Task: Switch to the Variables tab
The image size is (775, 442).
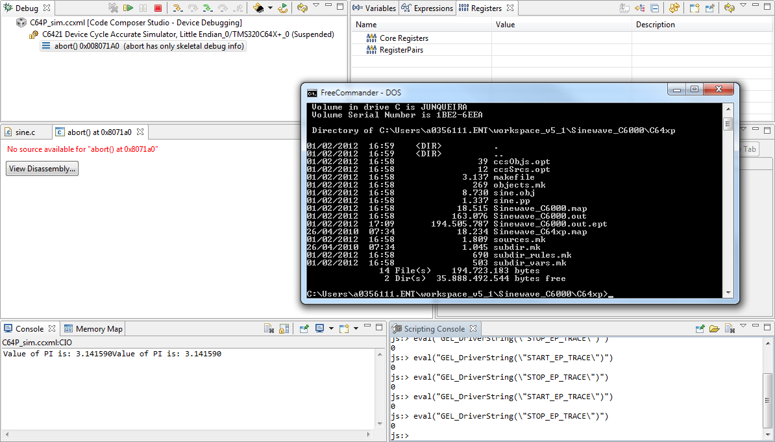Action: [374, 8]
